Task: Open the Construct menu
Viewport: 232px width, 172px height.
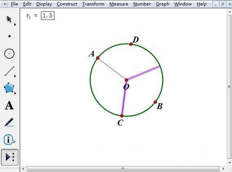Action: click(x=67, y=4)
